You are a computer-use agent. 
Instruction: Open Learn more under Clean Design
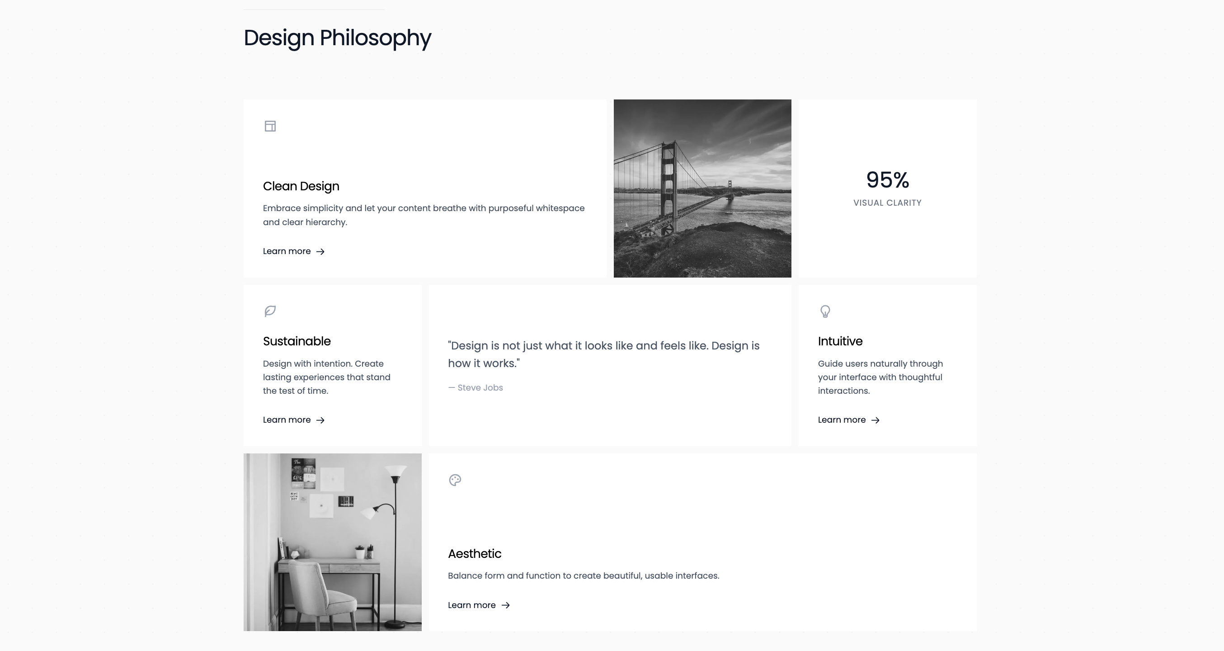[294, 251]
